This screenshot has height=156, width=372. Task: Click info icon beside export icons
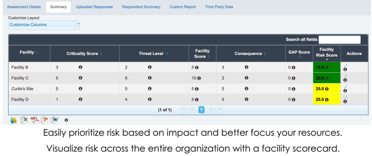[x=66, y=120]
